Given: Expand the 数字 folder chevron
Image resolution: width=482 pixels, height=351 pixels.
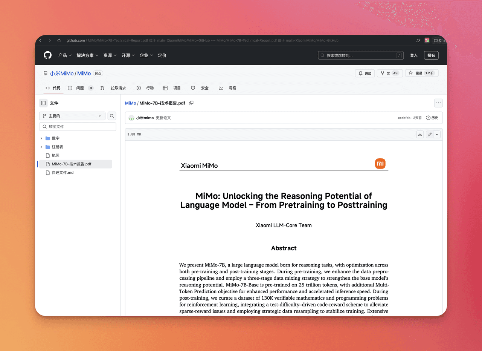Looking at the screenshot, I should pos(41,138).
